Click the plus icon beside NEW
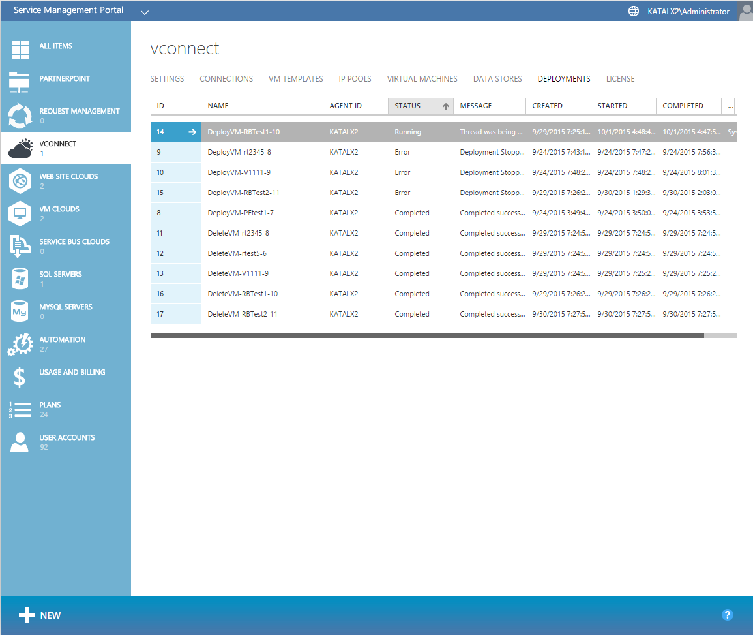Viewport: 753px width, 635px height. click(27, 615)
